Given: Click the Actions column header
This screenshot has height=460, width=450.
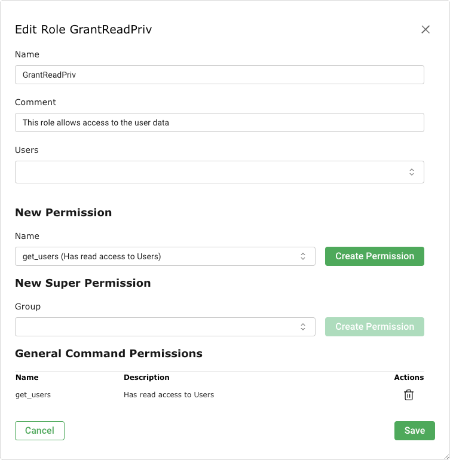Looking at the screenshot, I should tap(409, 378).
